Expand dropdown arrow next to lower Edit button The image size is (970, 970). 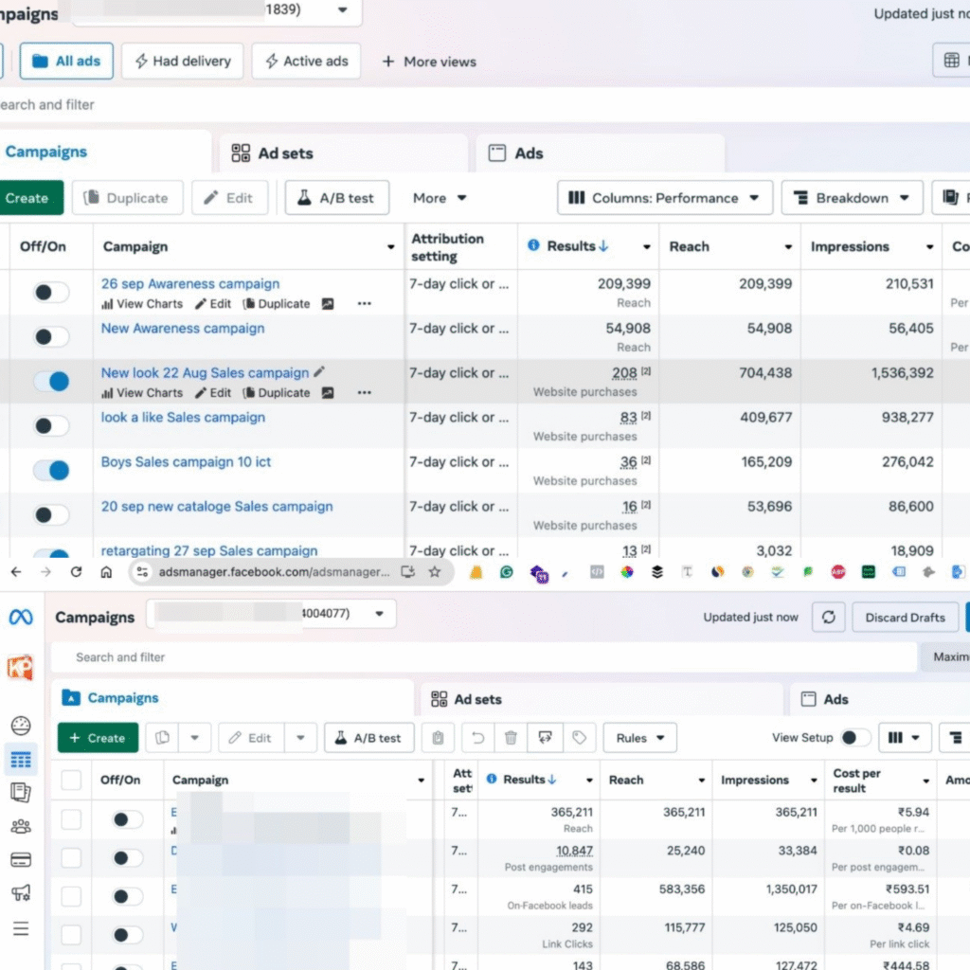(300, 737)
